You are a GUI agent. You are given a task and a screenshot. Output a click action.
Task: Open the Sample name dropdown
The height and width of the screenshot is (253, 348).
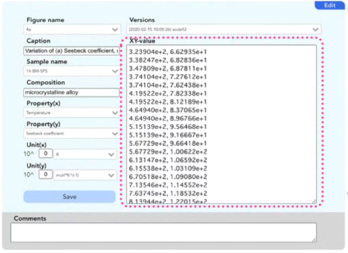[x=72, y=71]
